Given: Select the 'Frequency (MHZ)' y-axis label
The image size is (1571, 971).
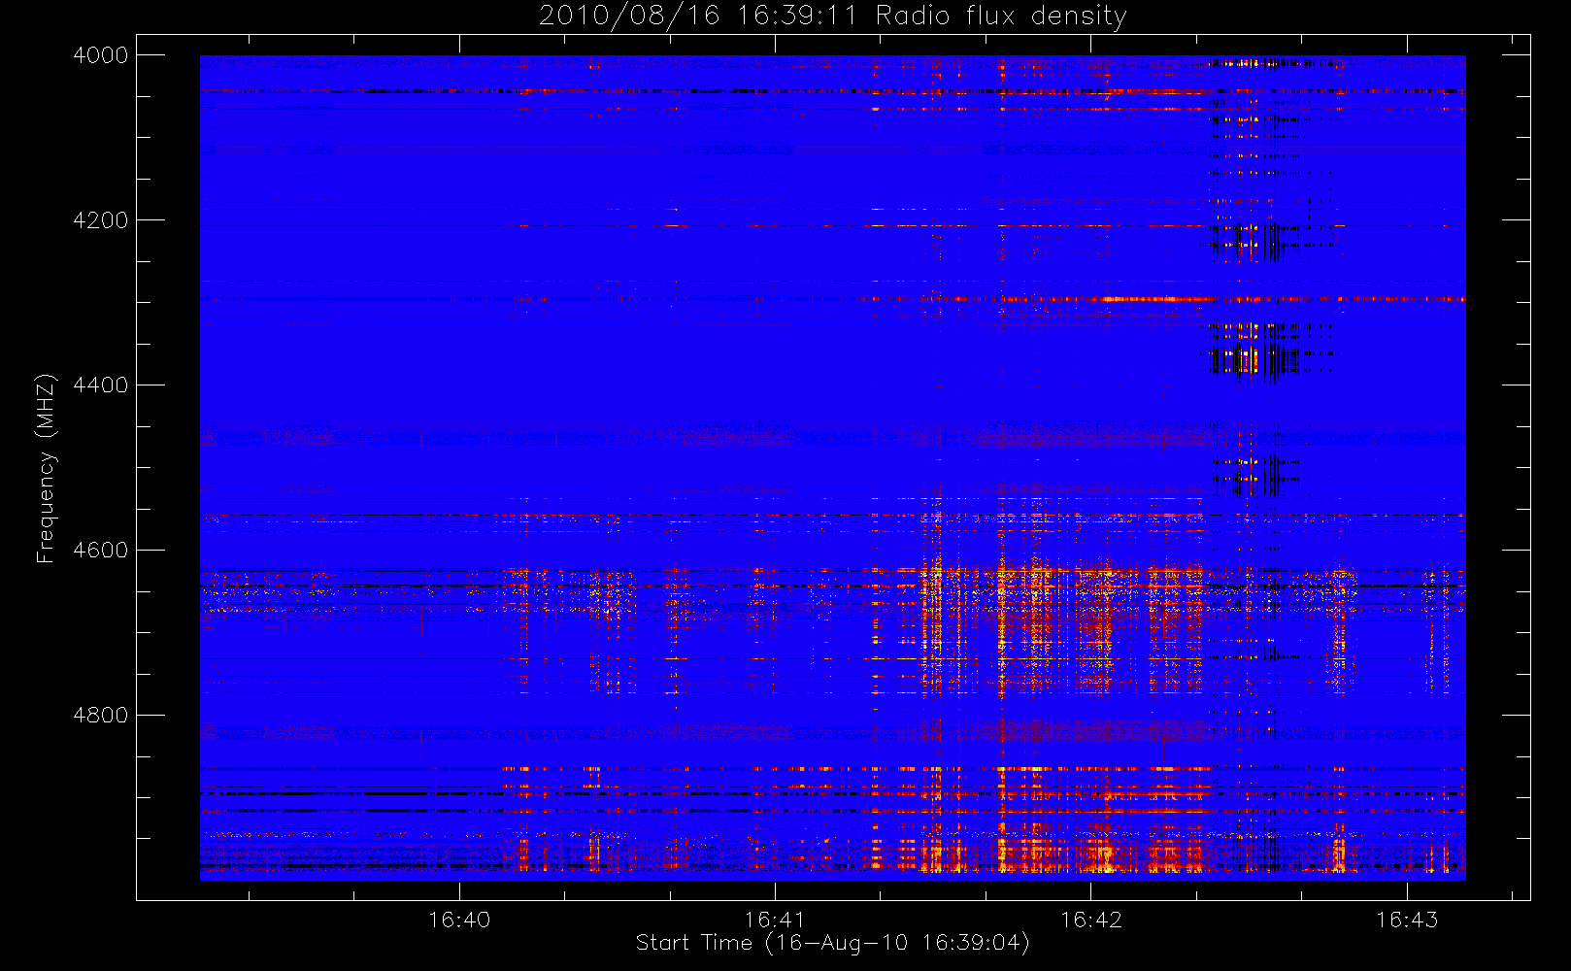Looking at the screenshot, I should [46, 468].
